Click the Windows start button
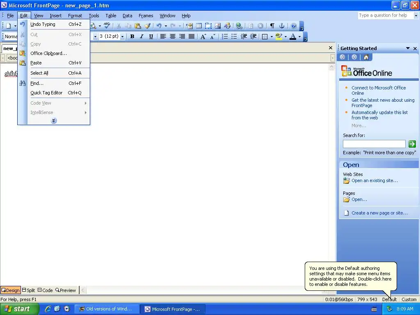Image resolution: width=420 pixels, height=315 pixels. 19,309
